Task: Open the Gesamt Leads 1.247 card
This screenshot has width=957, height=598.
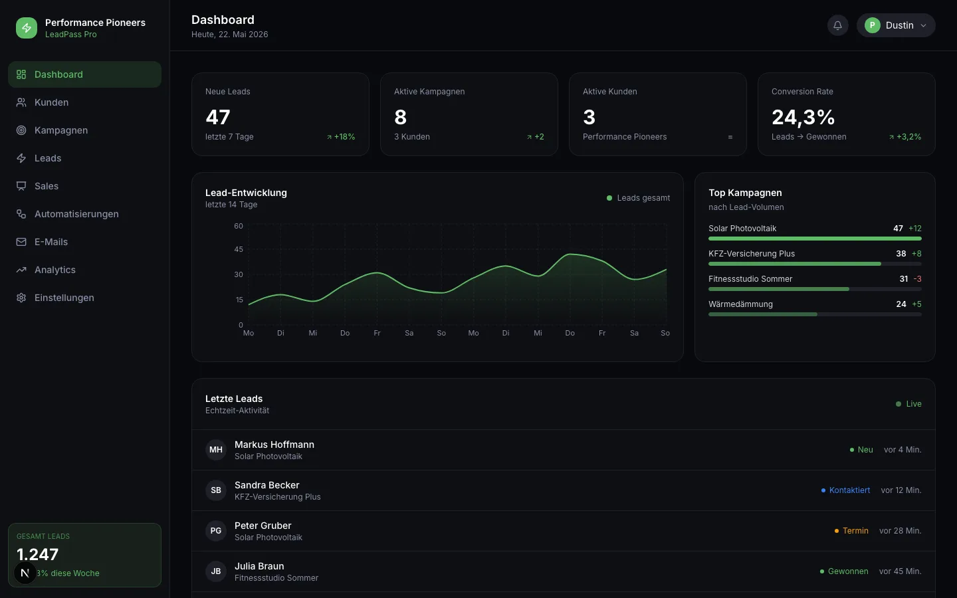Action: (x=84, y=555)
